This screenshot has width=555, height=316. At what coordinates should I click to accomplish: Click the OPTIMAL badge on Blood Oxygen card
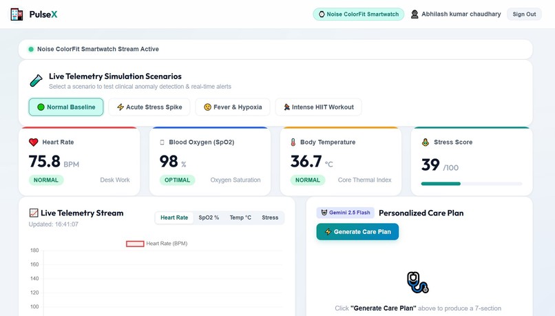tap(178, 180)
